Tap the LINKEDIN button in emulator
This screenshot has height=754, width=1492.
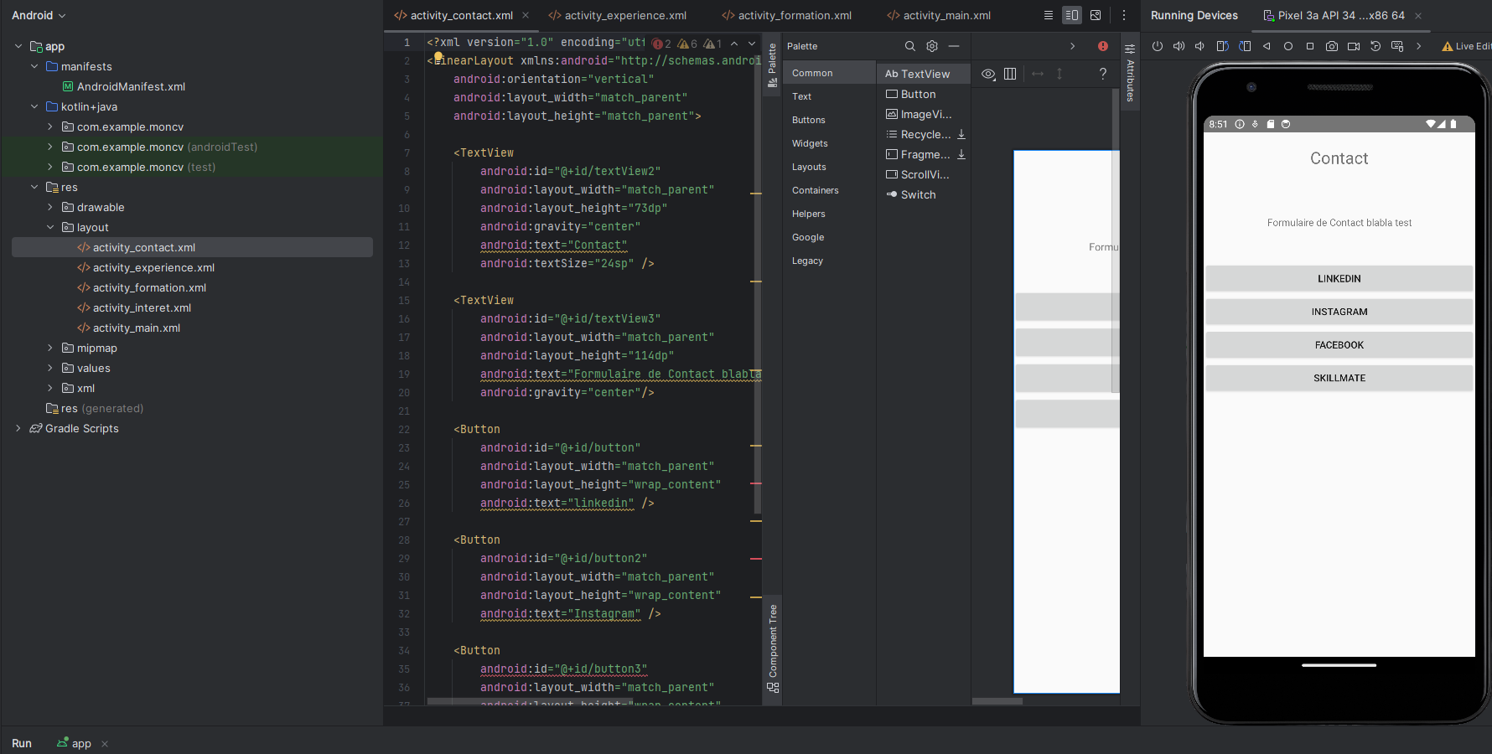1339,279
